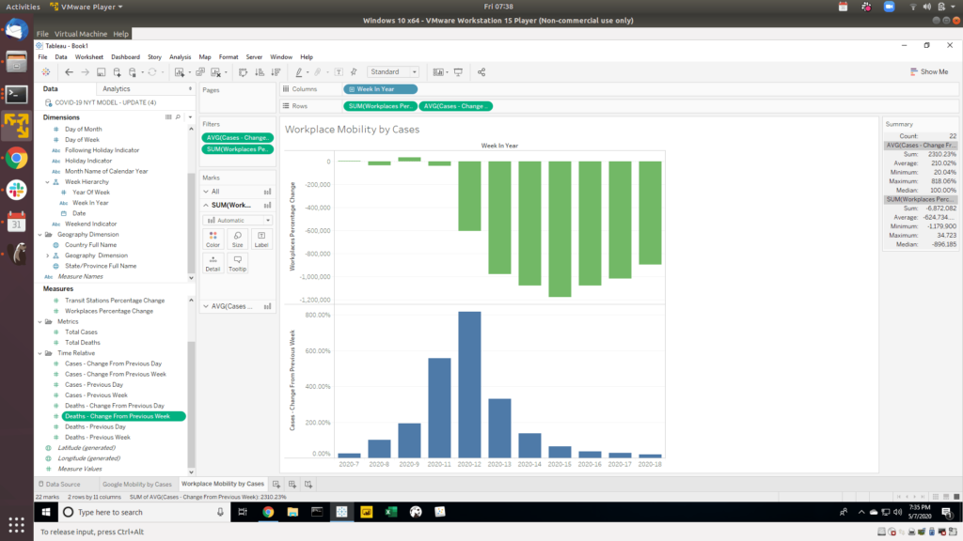
Task: Click the Save workbook toolbar icon
Action: click(103, 72)
